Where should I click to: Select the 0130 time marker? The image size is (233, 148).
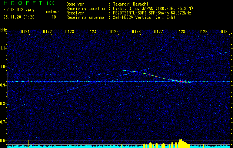(x=225, y=32)
